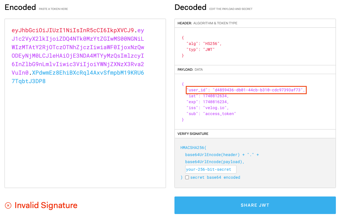The height and width of the screenshot is (216, 339).
Task: Click the "typ": "JWT" header line
Action: tap(200, 49)
